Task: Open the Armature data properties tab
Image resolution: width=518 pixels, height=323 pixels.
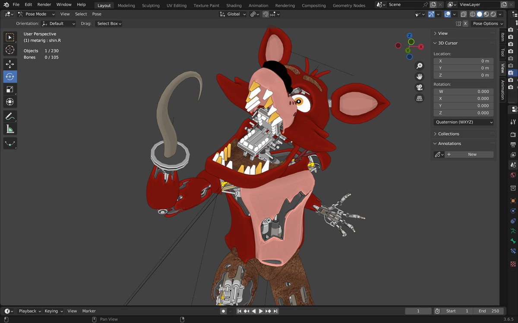Action: click(513, 231)
